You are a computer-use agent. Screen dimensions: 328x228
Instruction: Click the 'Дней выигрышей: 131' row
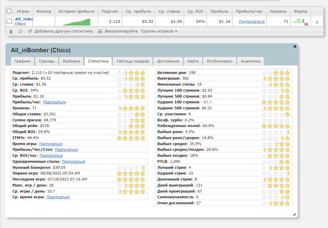tap(224, 185)
